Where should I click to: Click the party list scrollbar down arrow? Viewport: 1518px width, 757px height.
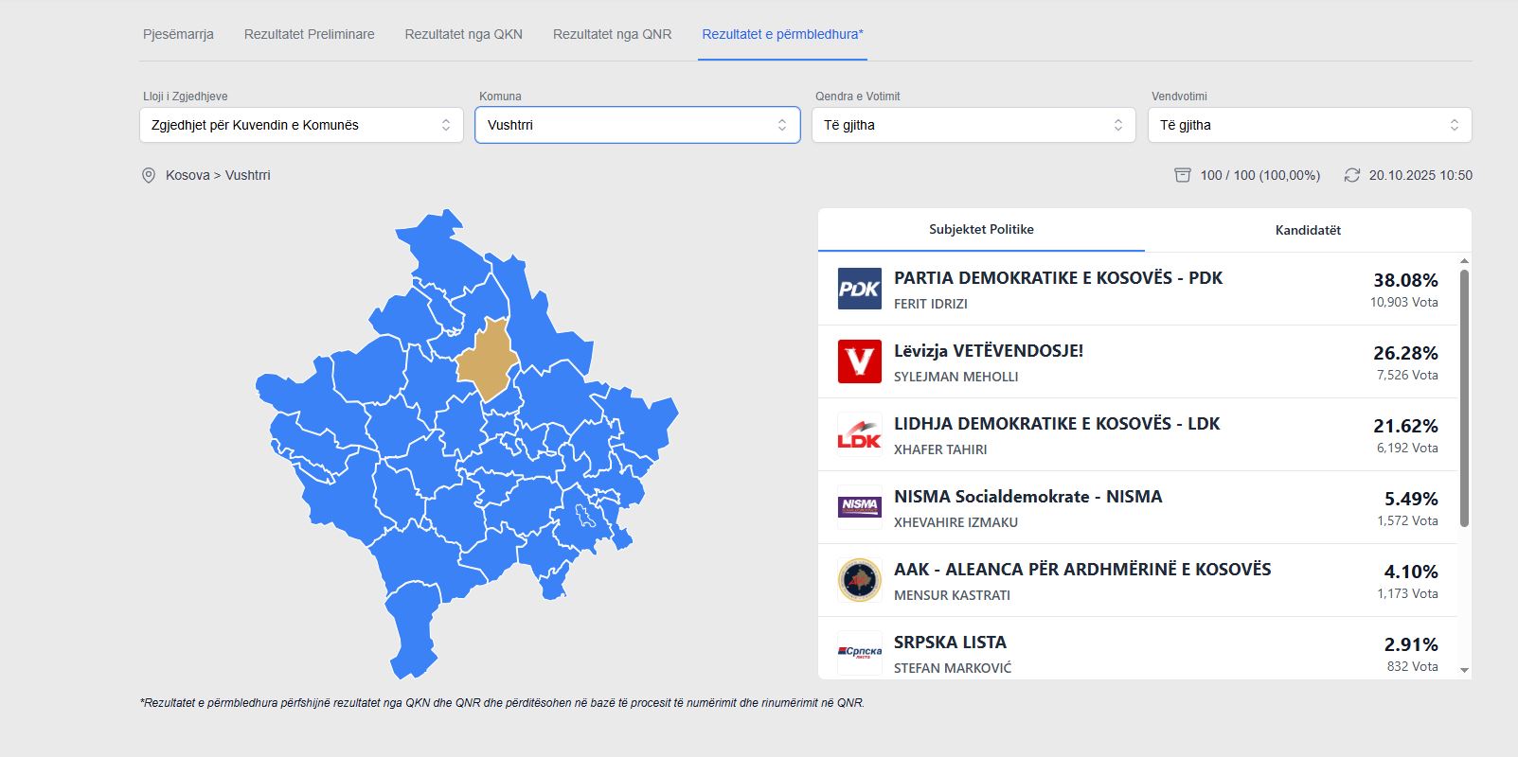point(1465,670)
